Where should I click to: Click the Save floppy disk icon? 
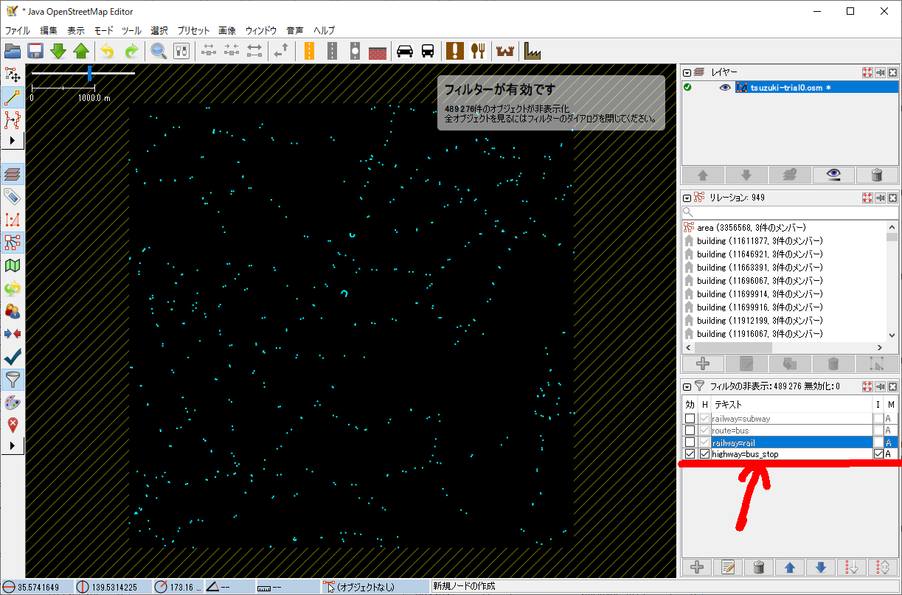pyautogui.click(x=35, y=51)
